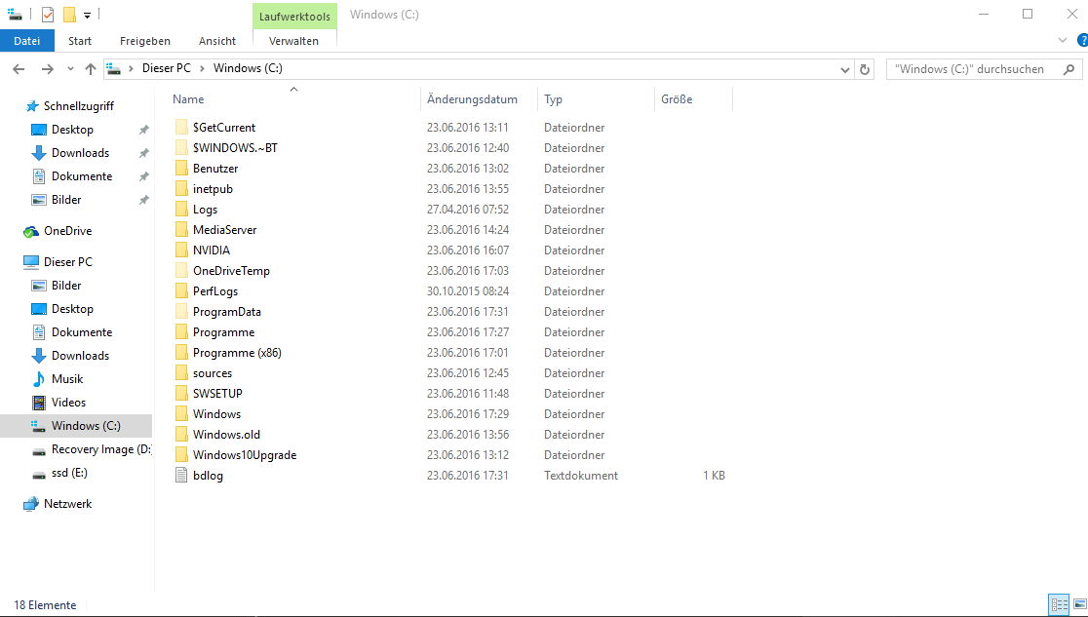Click the pin icon next to Desktop
This screenshot has height=617, width=1088.
[x=143, y=130]
